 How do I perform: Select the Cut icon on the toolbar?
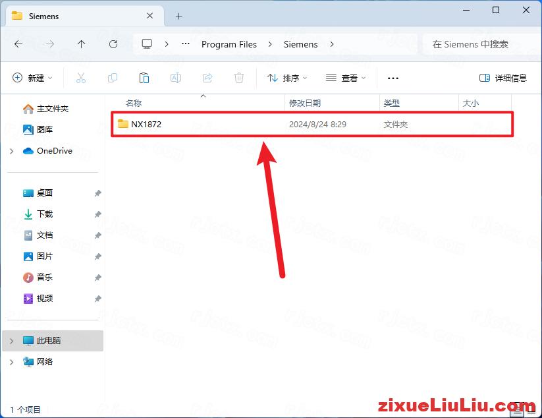81,78
